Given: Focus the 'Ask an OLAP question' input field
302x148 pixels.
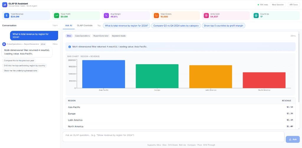Looking at the screenshot, I should point(173,137).
